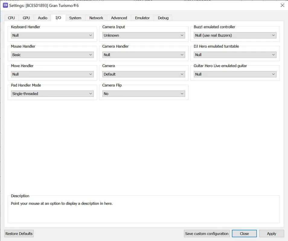Open the Network tab
Image resolution: width=288 pixels, height=241 pixels.
click(96, 18)
